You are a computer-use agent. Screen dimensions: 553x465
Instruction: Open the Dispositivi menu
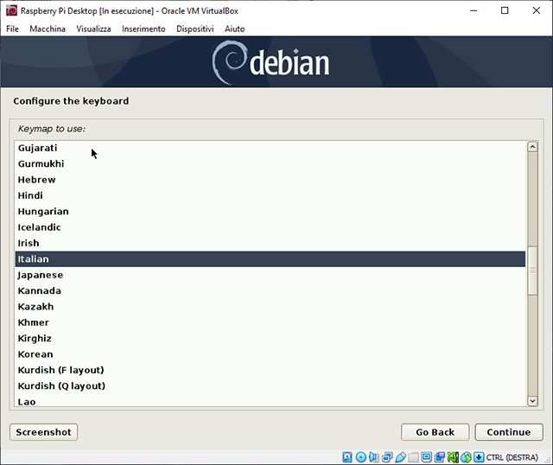(x=194, y=29)
